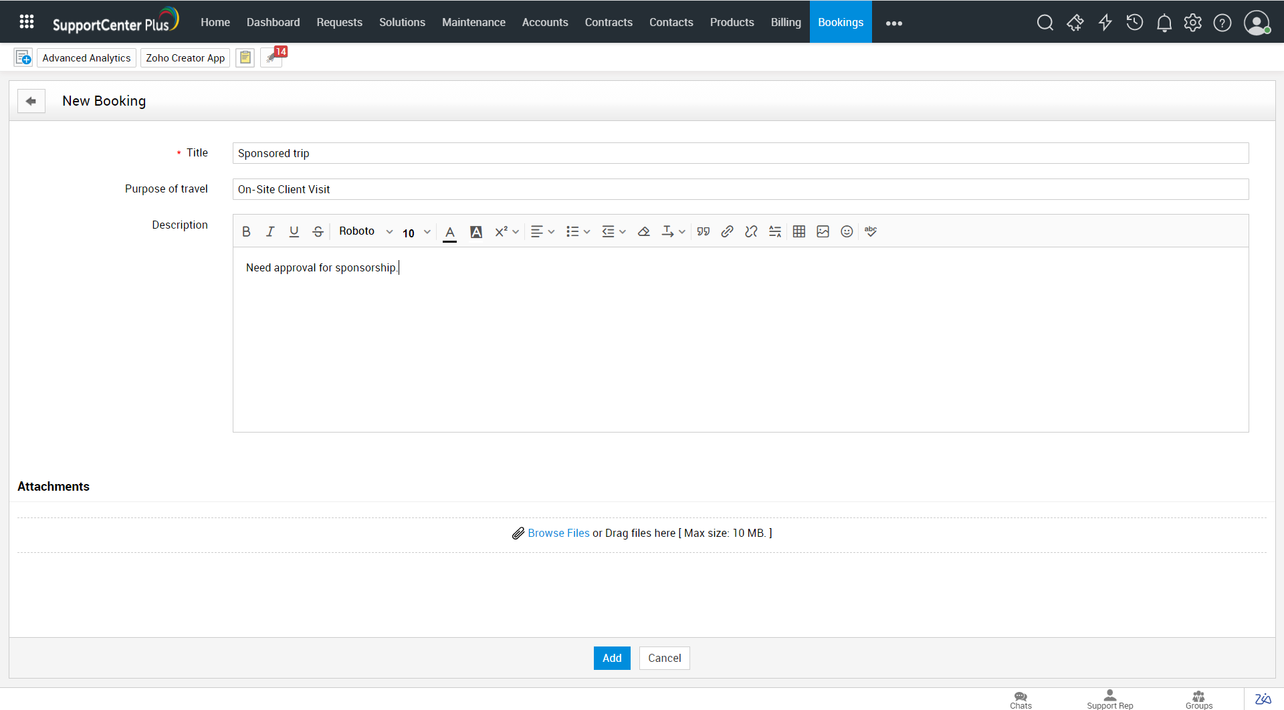Viewport: 1284px width, 710px height.
Task: Click the Browse Files link
Action: [558, 533]
